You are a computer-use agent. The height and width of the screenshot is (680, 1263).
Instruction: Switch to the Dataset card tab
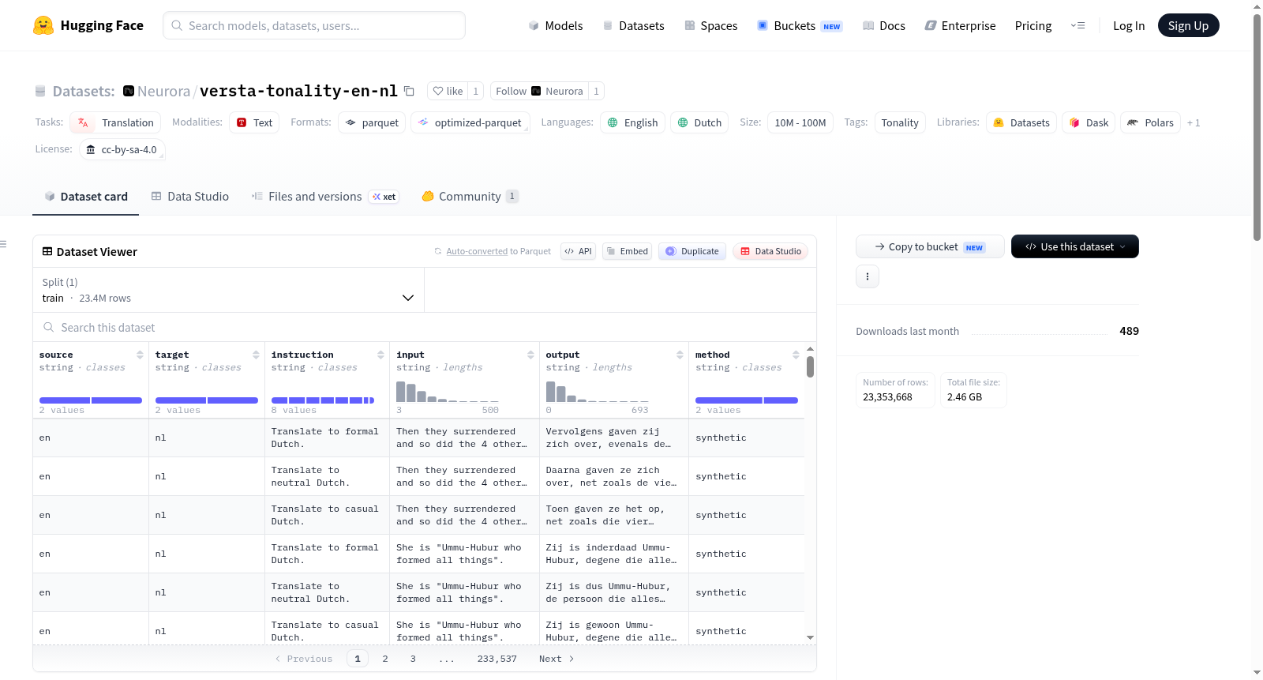tap(85, 196)
